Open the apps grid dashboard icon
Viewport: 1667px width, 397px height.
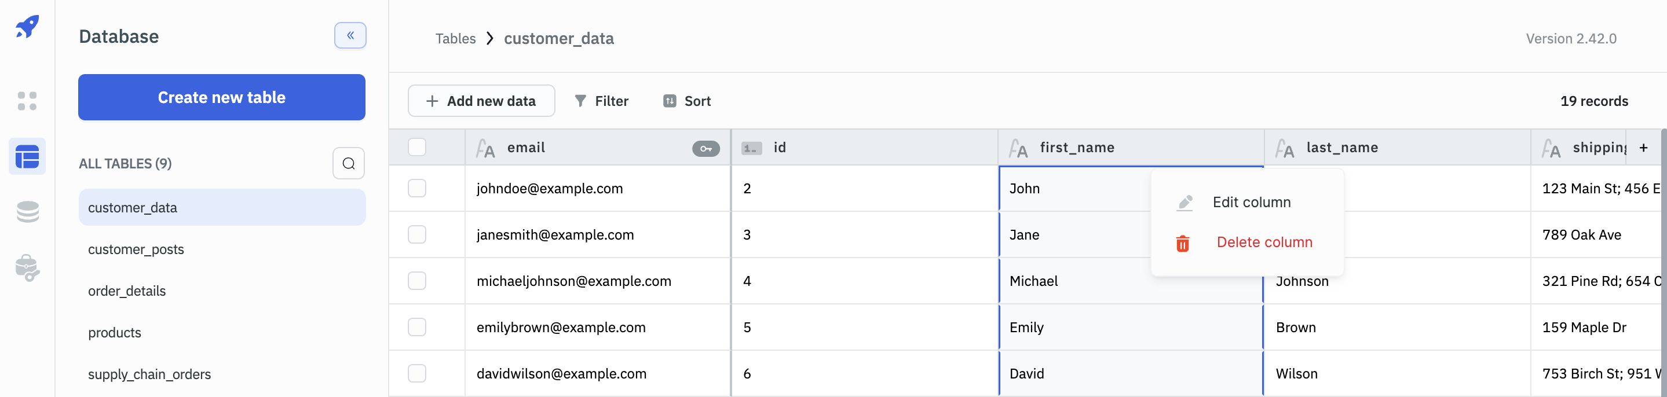coord(27,101)
